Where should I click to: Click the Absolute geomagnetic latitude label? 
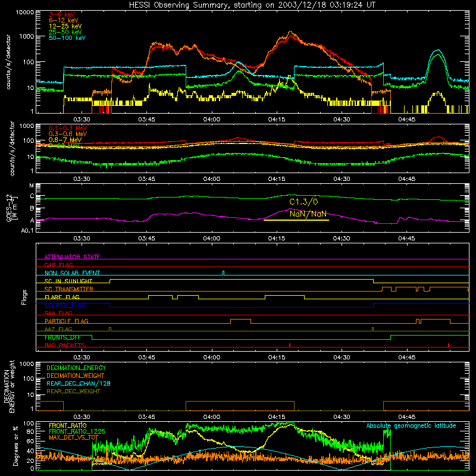click(411, 425)
